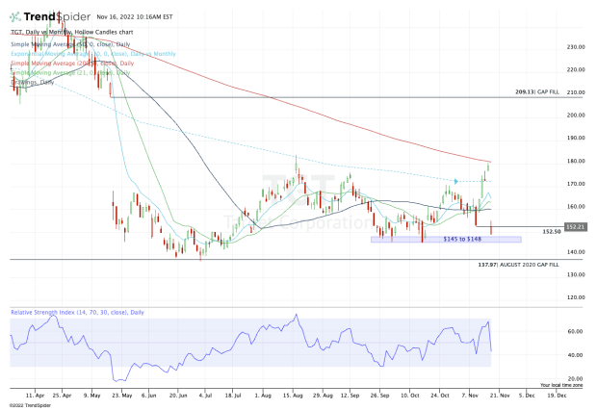Click the 230.00 price axis label
The width and height of the screenshot is (597, 410).
576,47
